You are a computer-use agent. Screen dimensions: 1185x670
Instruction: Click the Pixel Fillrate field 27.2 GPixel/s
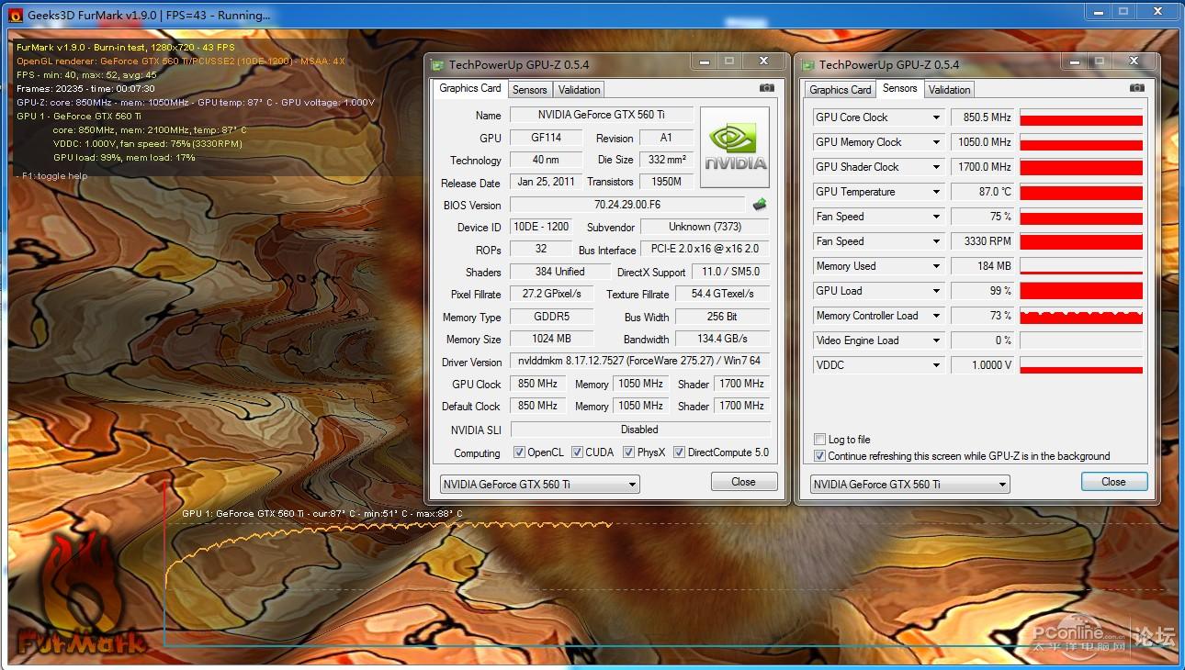551,294
